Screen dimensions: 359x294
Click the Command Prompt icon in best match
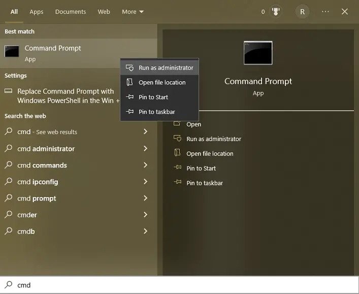(x=12, y=51)
